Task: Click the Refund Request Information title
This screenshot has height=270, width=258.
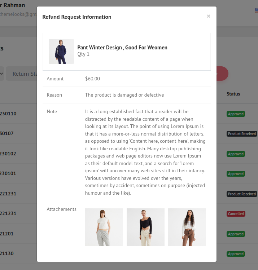Action: click(77, 17)
